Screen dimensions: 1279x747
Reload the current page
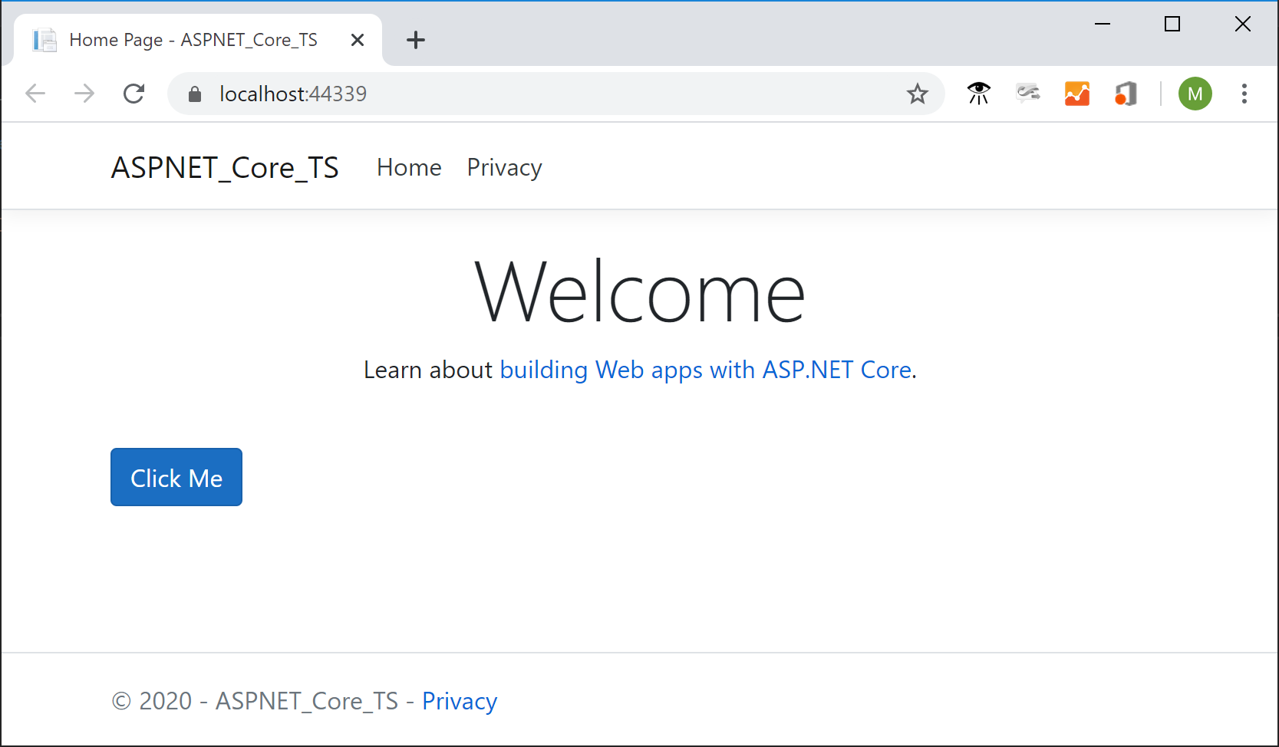coord(134,93)
